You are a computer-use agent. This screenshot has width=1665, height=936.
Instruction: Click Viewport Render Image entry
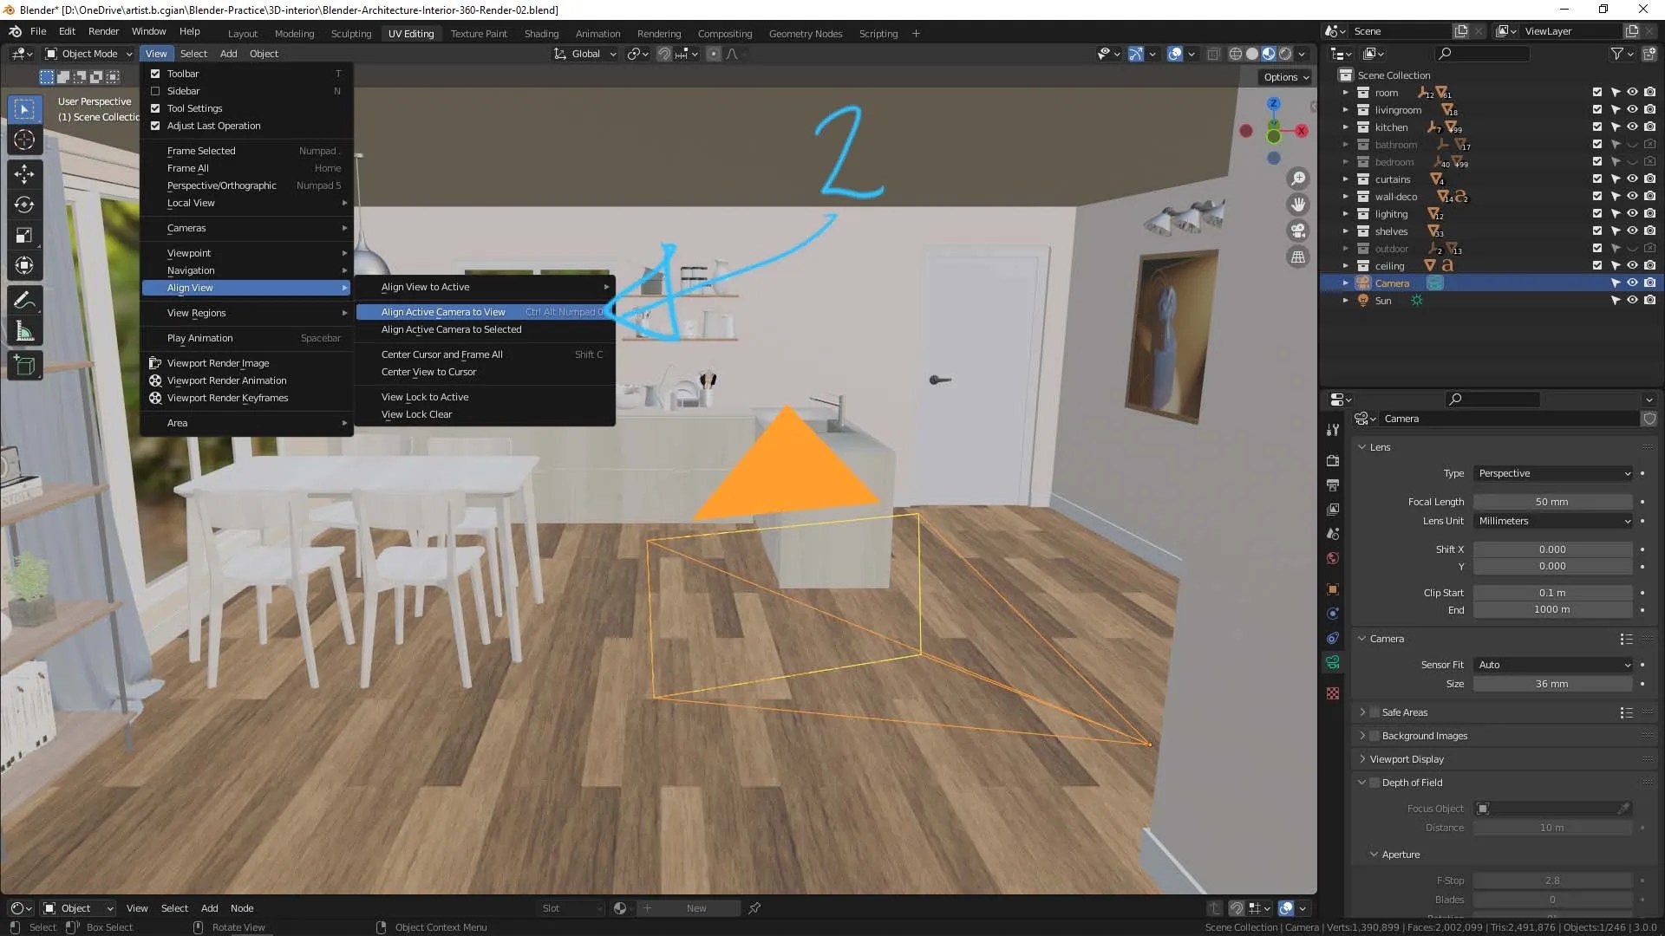pyautogui.click(x=218, y=363)
